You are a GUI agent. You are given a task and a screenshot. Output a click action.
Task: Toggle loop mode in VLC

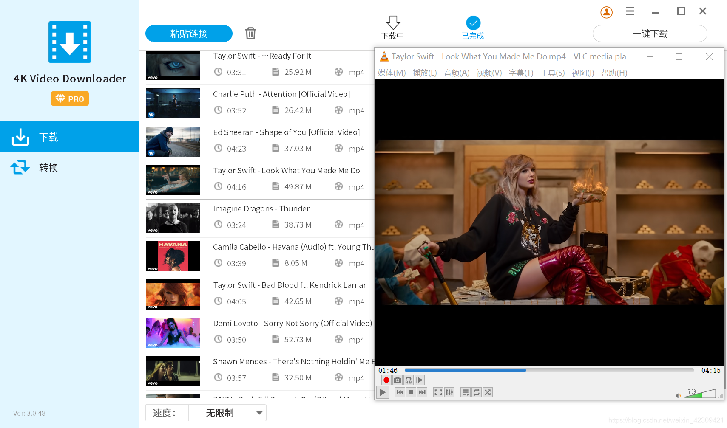click(x=476, y=392)
